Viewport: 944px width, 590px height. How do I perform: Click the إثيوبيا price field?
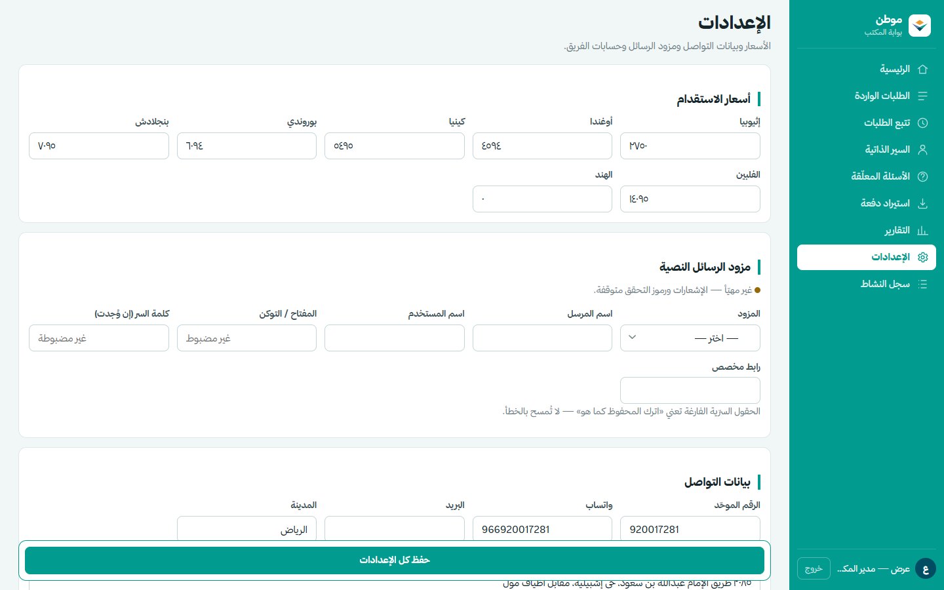(690, 146)
